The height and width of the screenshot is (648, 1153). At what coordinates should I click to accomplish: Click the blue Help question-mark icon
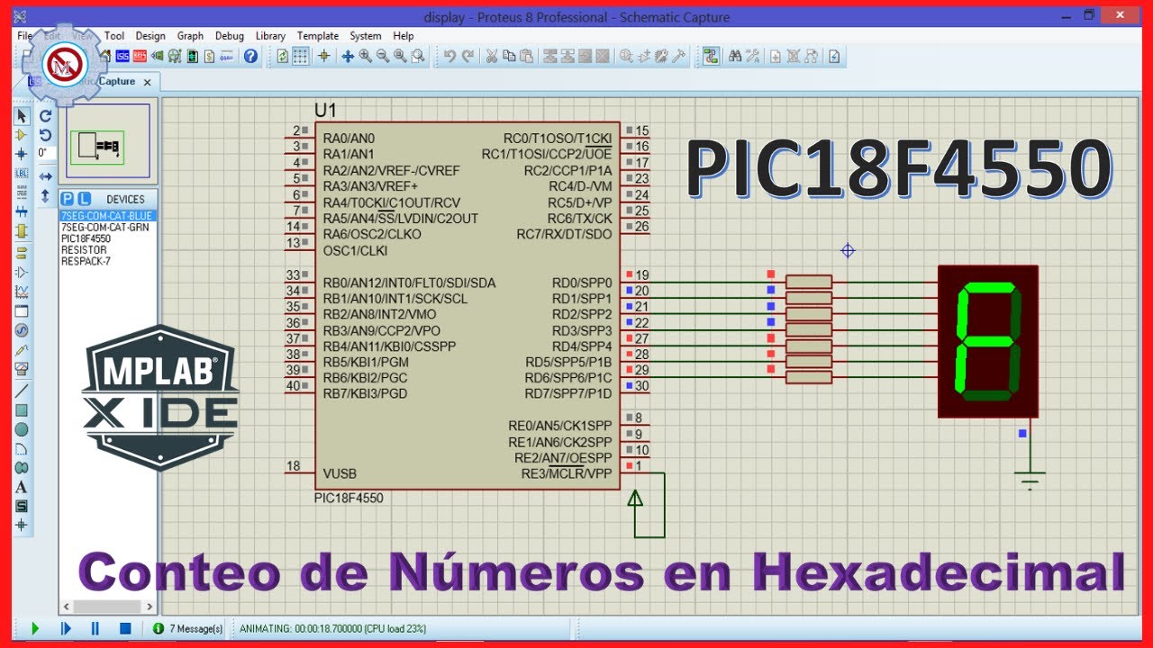pyautogui.click(x=250, y=56)
